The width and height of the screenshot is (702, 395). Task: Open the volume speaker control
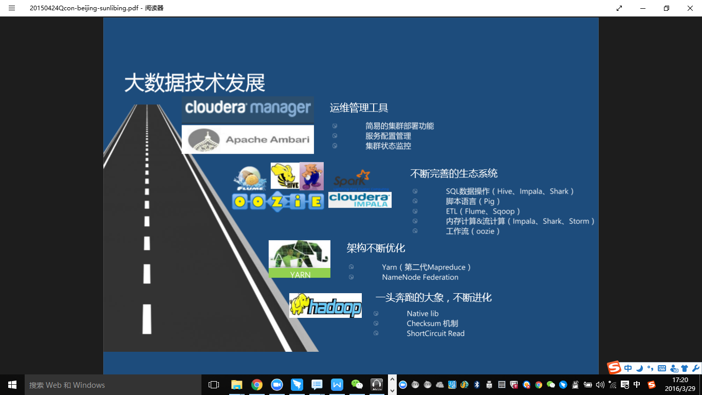600,385
